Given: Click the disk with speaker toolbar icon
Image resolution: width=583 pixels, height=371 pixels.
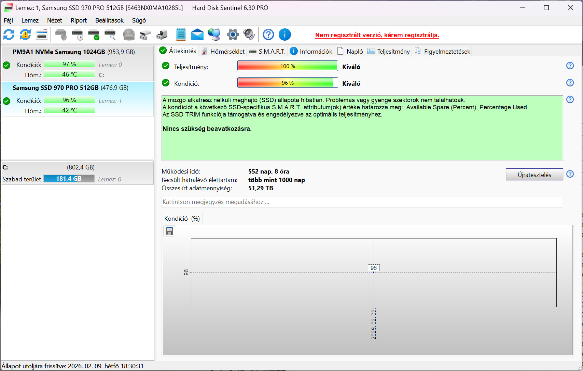Looking at the screenshot, I should pos(61,35).
